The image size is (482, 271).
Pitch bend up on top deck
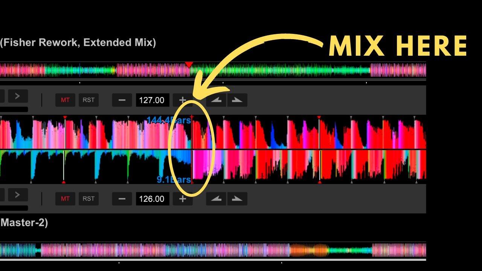click(x=237, y=100)
